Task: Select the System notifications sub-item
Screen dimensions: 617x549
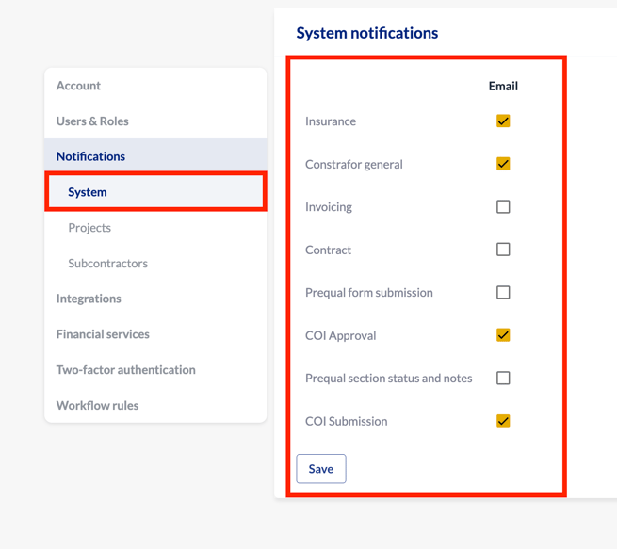Action: (x=88, y=192)
